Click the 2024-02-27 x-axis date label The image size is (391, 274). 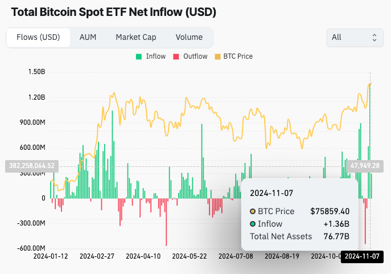click(x=98, y=256)
